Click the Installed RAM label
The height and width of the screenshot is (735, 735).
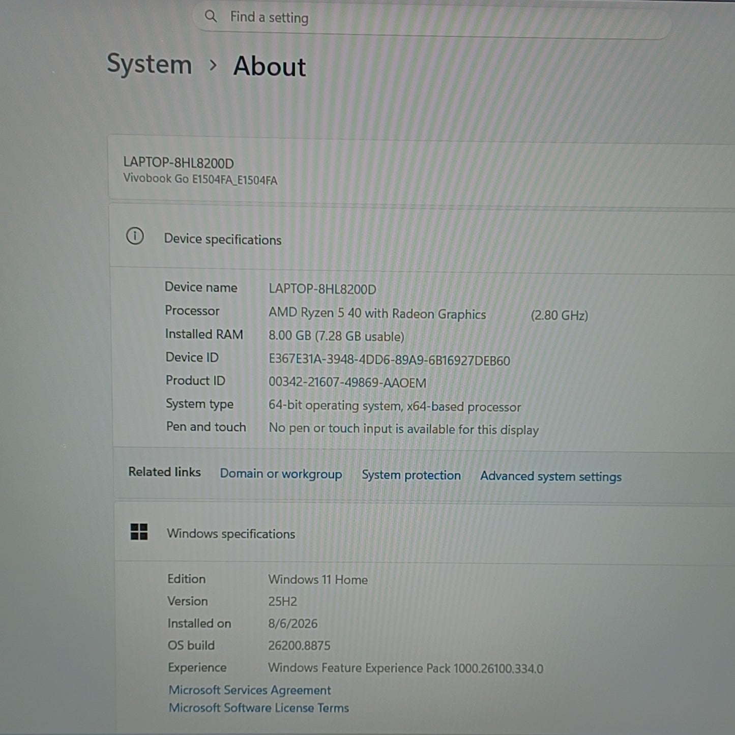point(204,334)
